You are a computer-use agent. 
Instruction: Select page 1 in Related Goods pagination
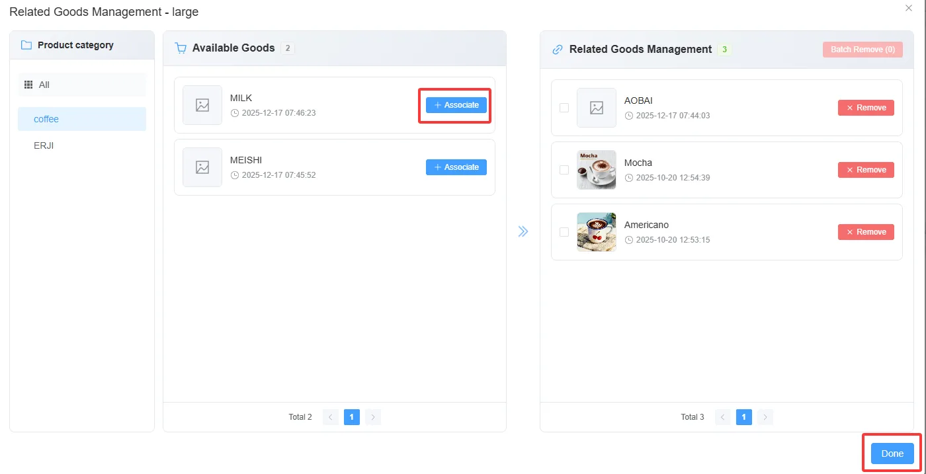pyautogui.click(x=744, y=417)
